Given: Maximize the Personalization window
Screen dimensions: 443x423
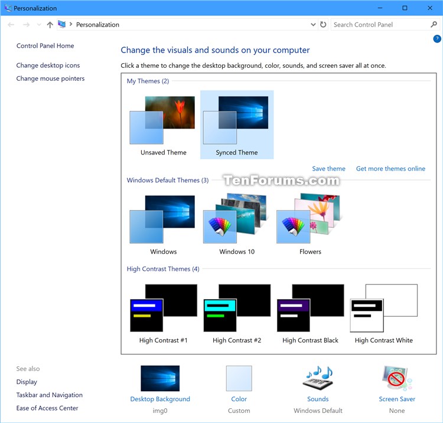Looking at the screenshot, I should (405, 8).
